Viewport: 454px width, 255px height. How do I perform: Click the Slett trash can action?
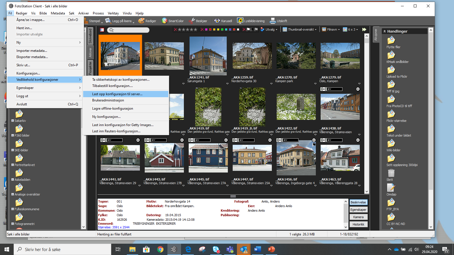391,173
